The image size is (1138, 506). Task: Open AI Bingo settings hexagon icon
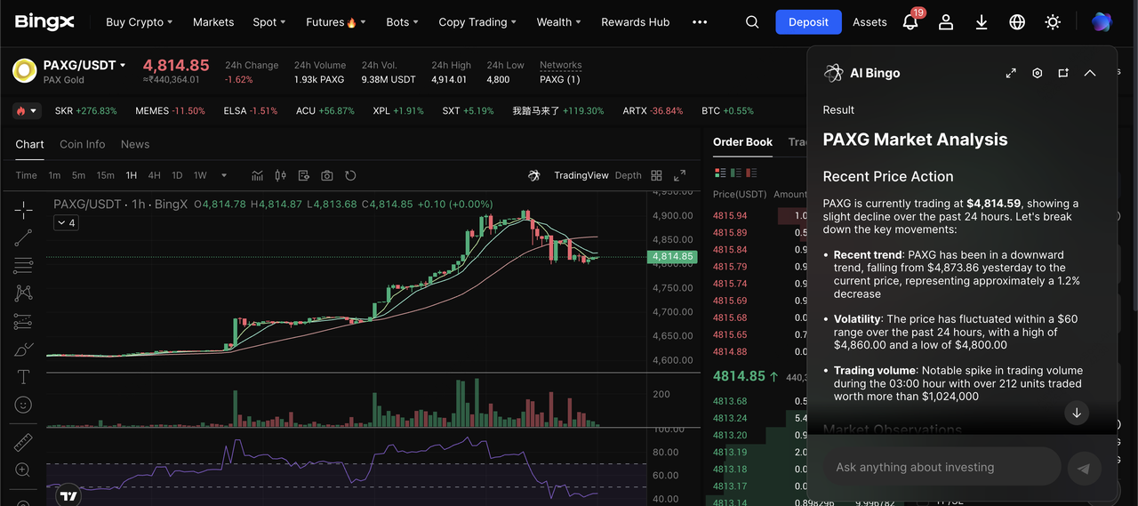(x=1037, y=73)
